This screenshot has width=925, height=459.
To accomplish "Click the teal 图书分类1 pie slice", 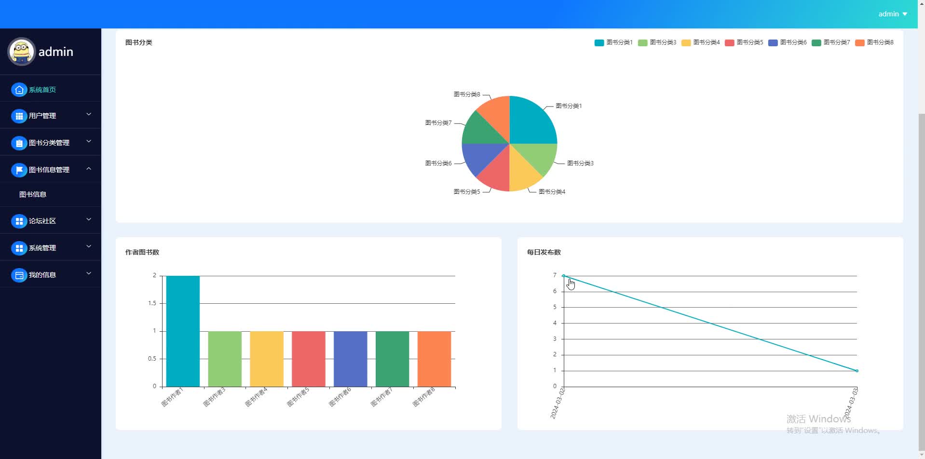I will pyautogui.click(x=531, y=122).
